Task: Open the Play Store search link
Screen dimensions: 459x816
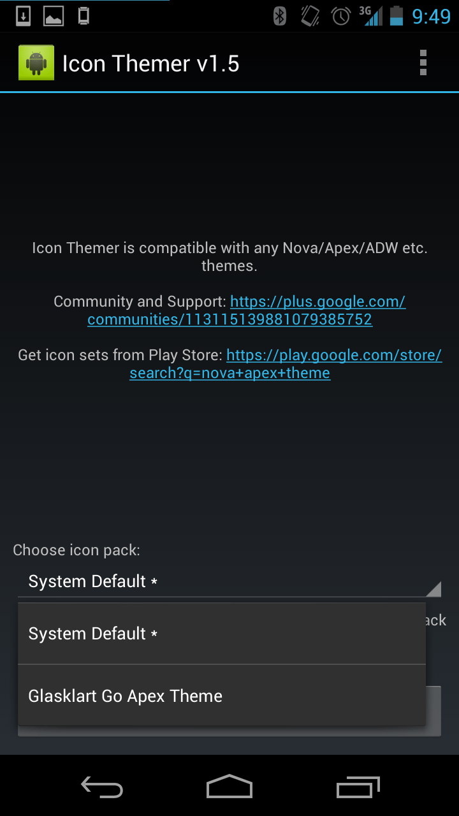Action: coord(286,364)
